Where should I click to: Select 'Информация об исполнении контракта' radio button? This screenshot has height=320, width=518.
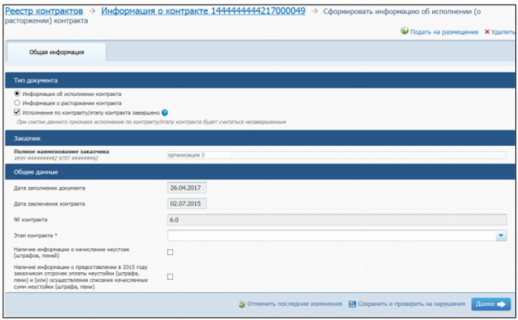18,94
